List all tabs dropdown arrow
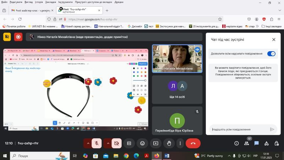The width and height of the screenshot is (284, 160). coord(280,11)
